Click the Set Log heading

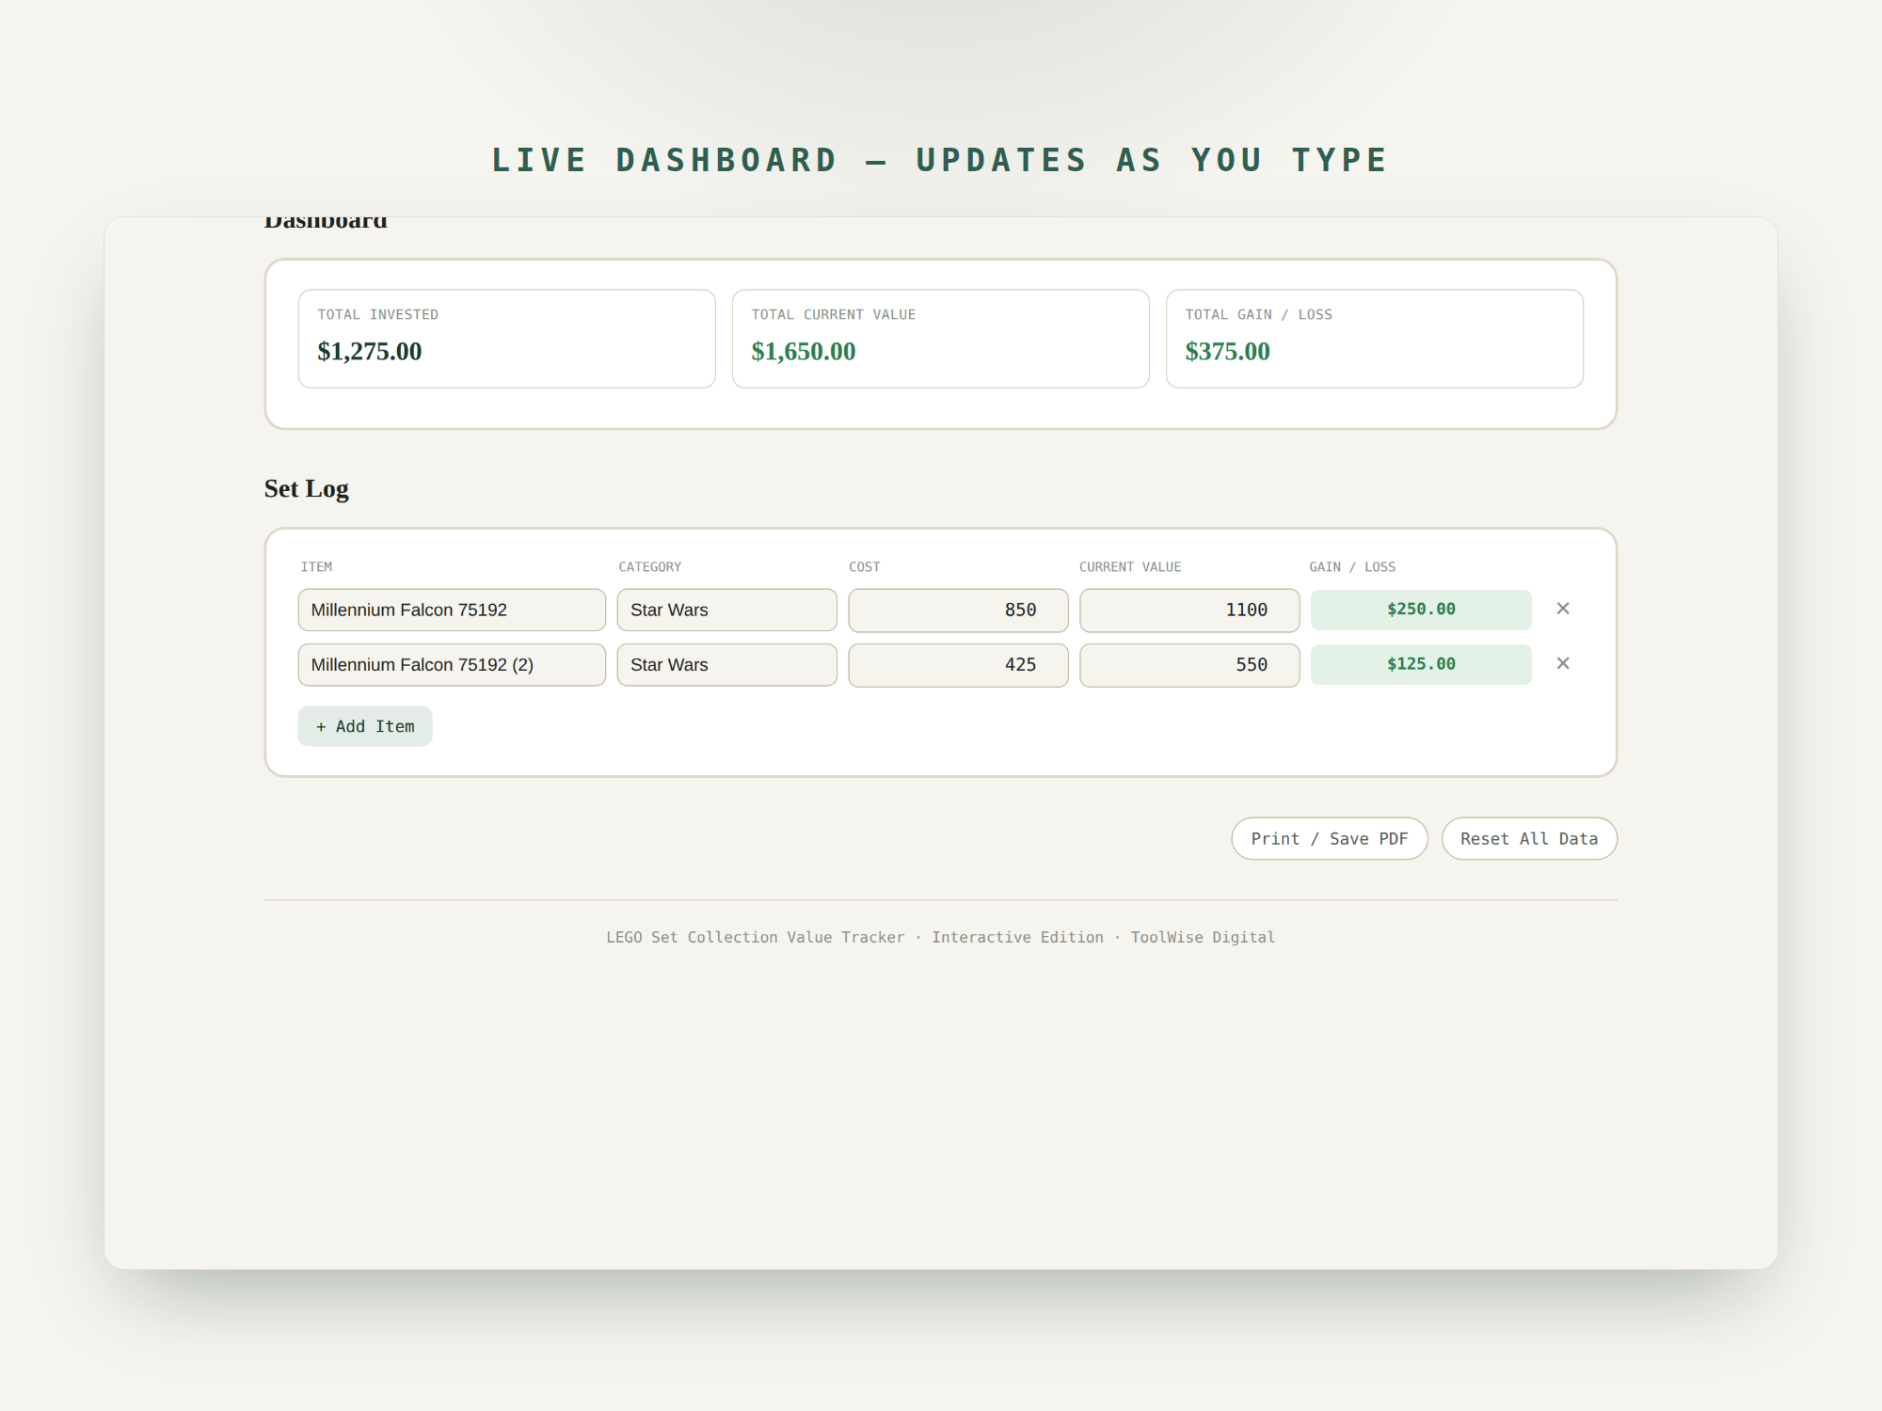pyautogui.click(x=307, y=488)
